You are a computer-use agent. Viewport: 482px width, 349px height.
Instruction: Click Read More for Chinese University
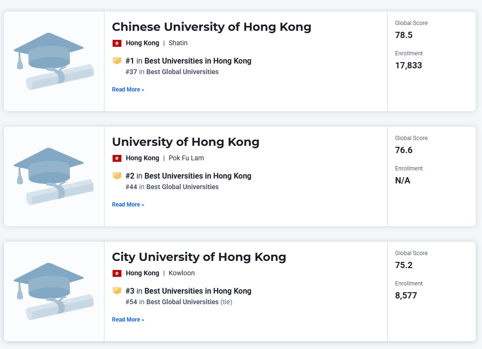point(128,90)
